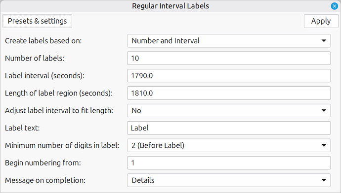Click the arrow beside Number and Interval
The image size is (341, 193).
coord(324,41)
